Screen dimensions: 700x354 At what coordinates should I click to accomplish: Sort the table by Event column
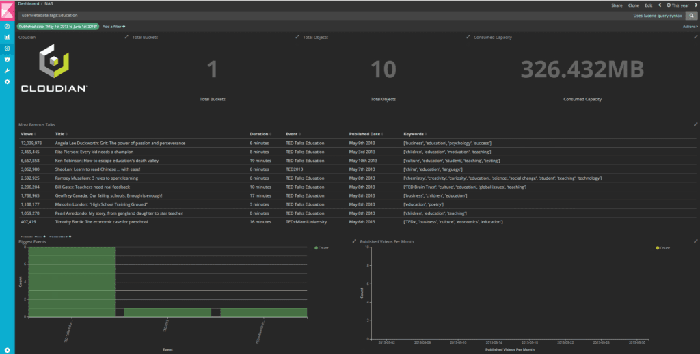pos(293,134)
